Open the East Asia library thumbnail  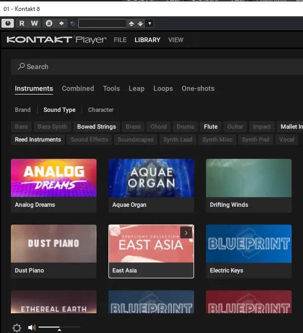tap(151, 243)
